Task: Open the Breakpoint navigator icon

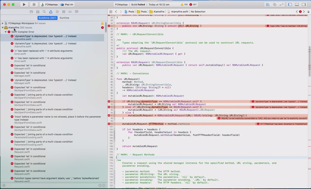Action: [x=70, y=12]
